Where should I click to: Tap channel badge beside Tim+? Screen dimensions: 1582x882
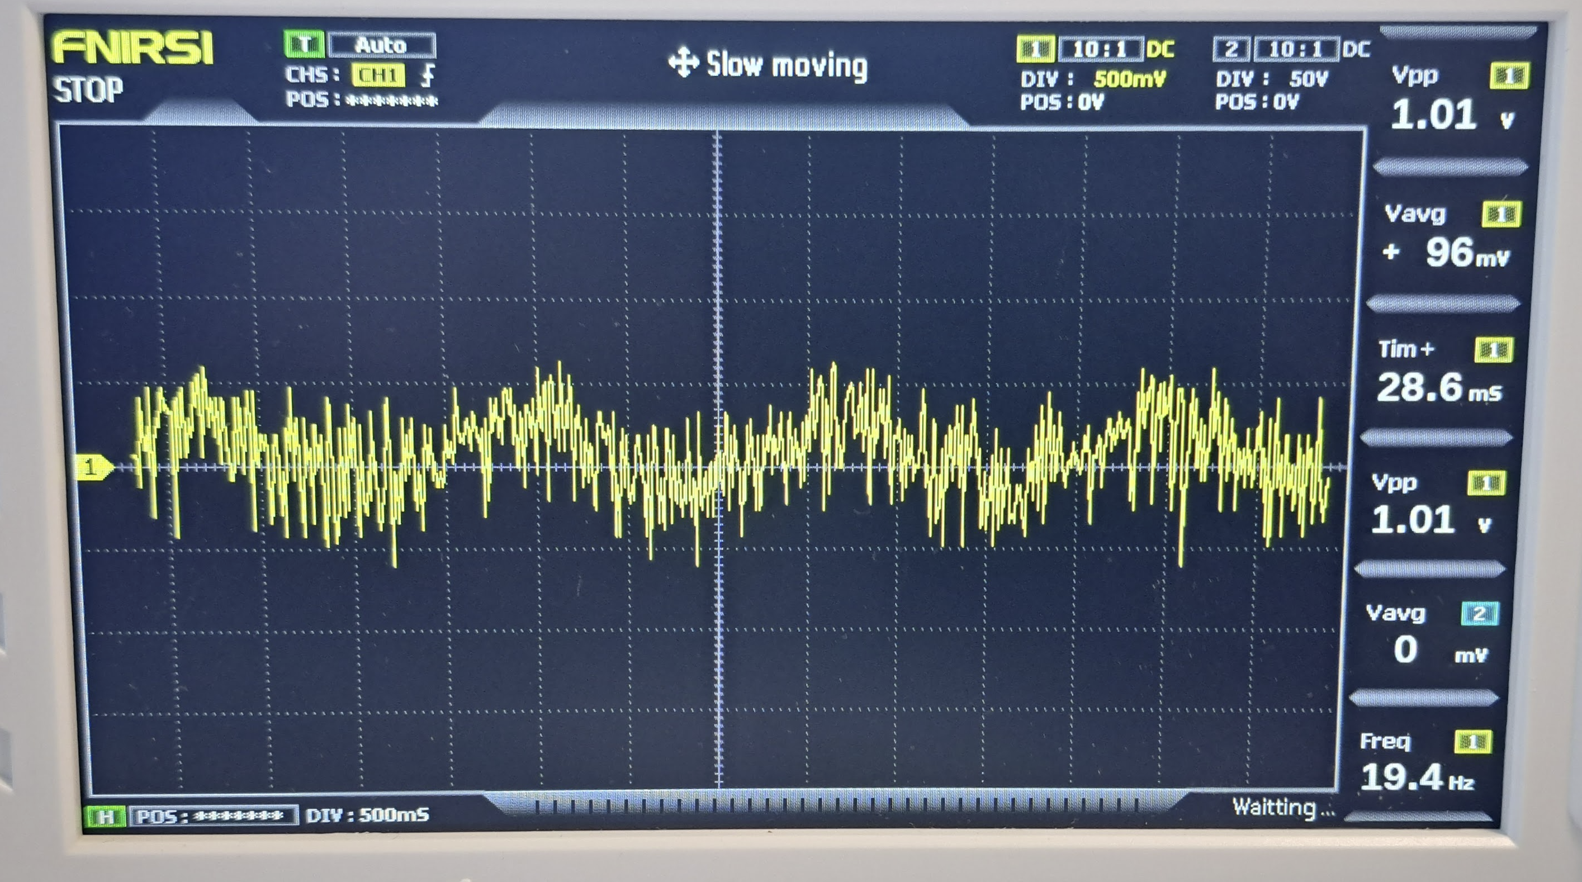1494,350
